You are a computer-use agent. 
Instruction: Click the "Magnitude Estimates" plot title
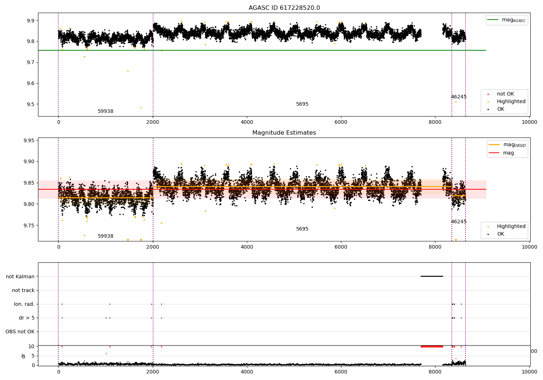pyautogui.click(x=284, y=133)
